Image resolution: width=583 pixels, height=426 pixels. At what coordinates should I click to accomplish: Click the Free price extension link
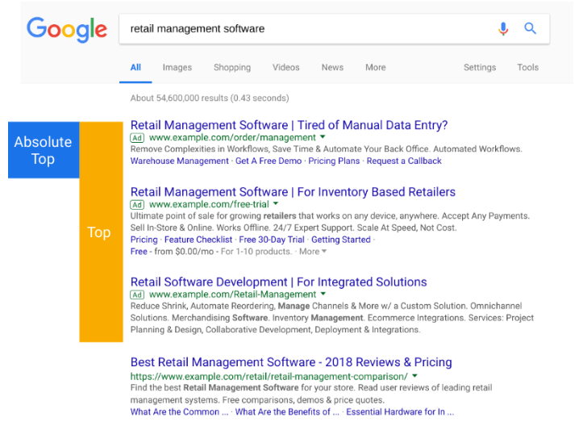point(139,252)
